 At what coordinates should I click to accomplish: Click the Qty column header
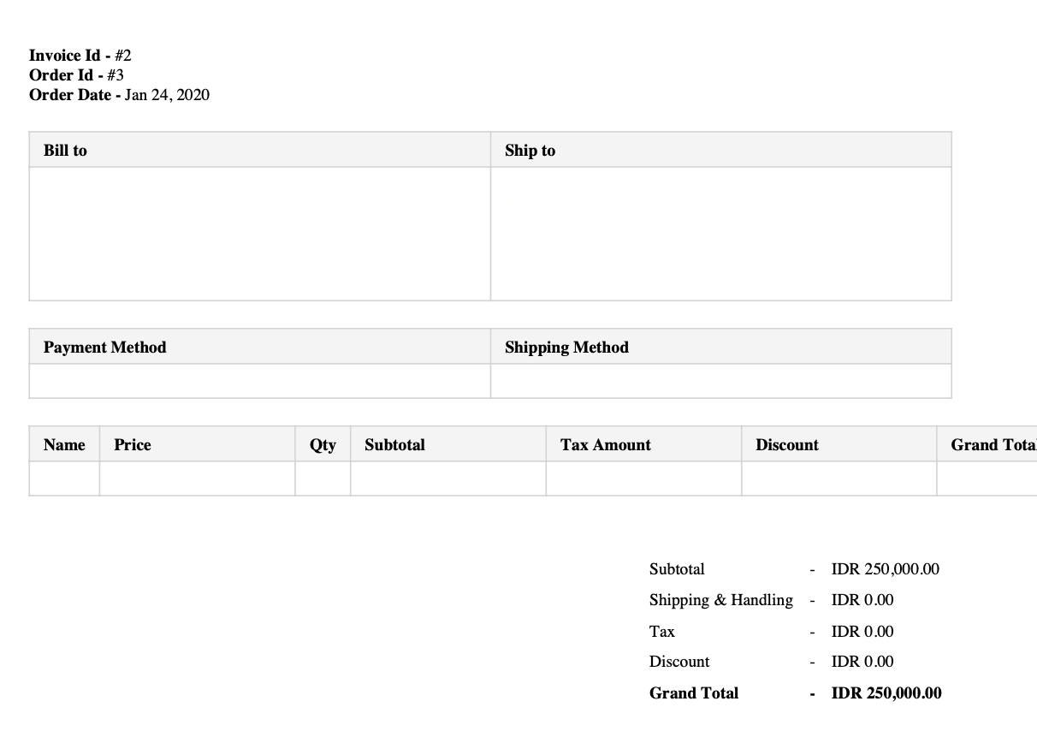pyautogui.click(x=323, y=444)
